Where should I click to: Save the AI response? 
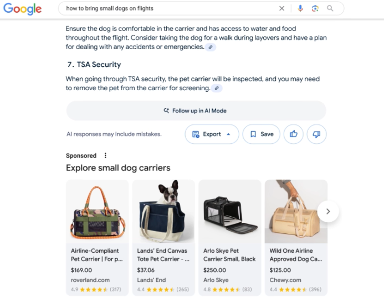tap(262, 134)
